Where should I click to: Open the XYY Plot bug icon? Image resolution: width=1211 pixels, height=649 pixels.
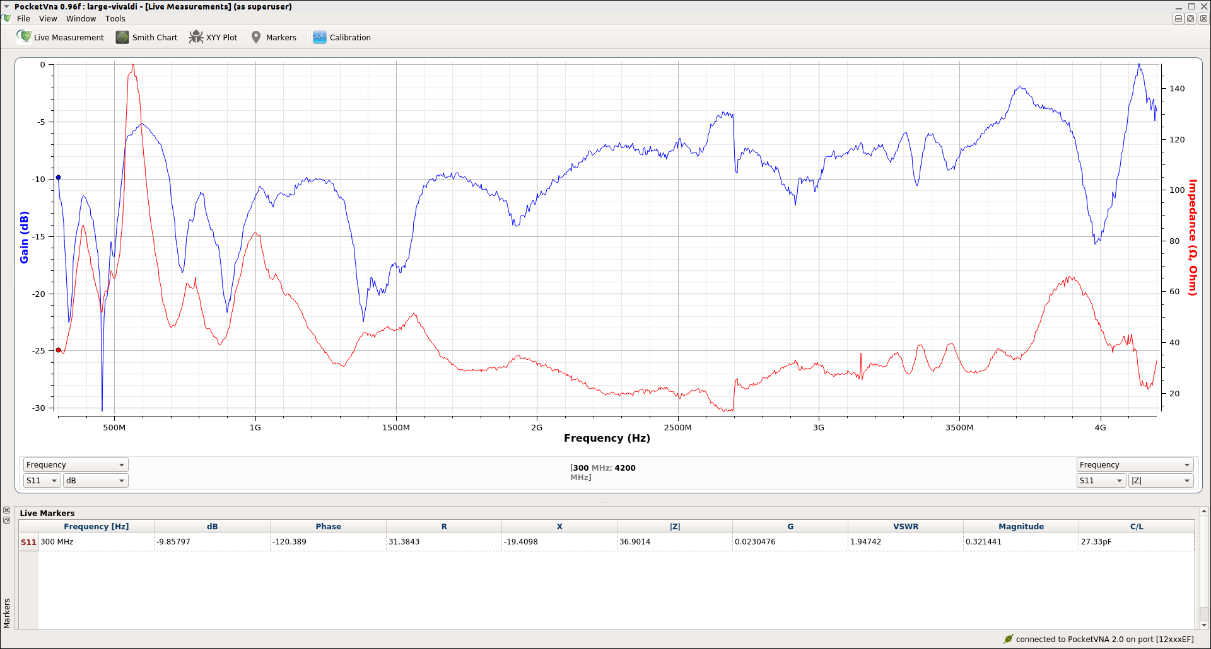click(x=196, y=37)
